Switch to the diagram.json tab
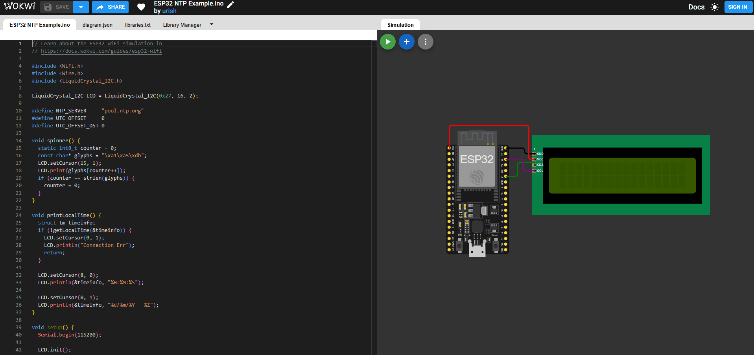This screenshot has width=754, height=355. (98, 25)
